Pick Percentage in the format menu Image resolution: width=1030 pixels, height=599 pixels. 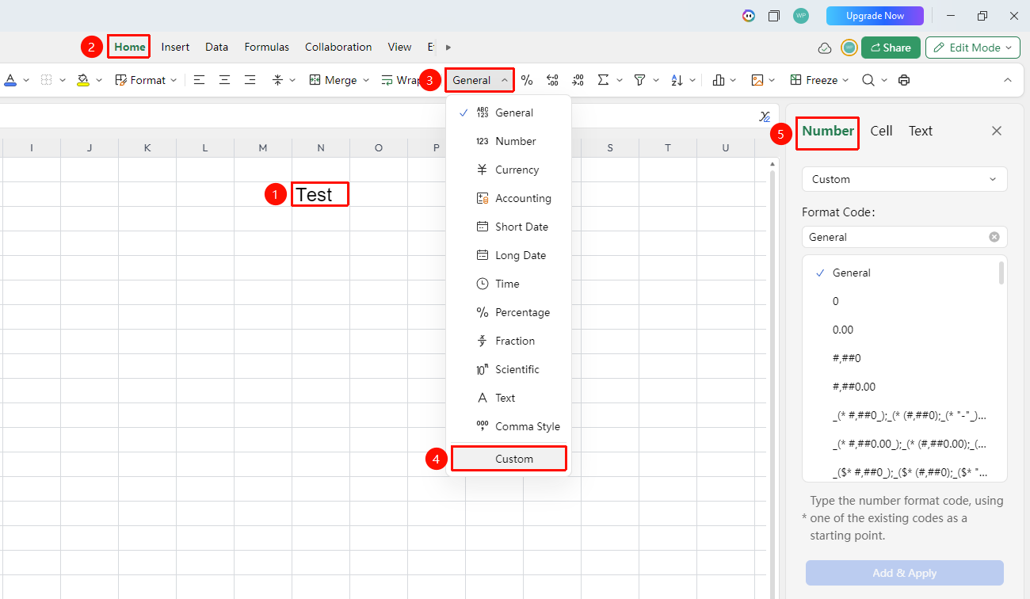click(509, 312)
